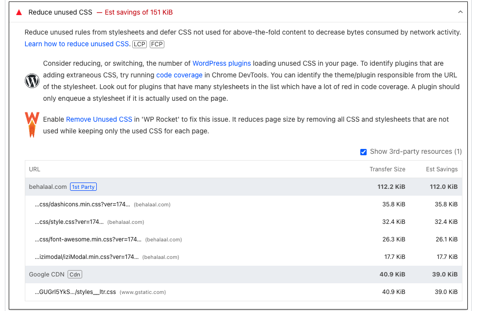The image size is (477, 311).
Task: Open the dashicons.min.css URL
Action: point(83,204)
